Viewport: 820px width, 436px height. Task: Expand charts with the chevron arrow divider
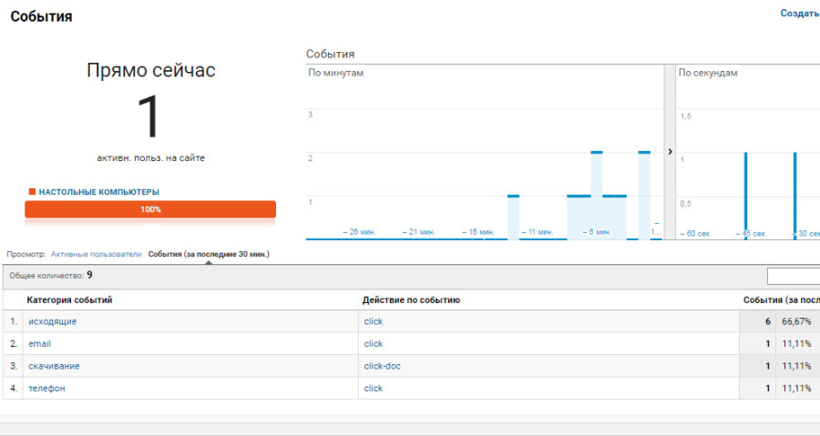pyautogui.click(x=671, y=152)
